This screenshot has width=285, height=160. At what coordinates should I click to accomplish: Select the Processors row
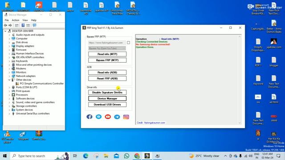point(22,95)
